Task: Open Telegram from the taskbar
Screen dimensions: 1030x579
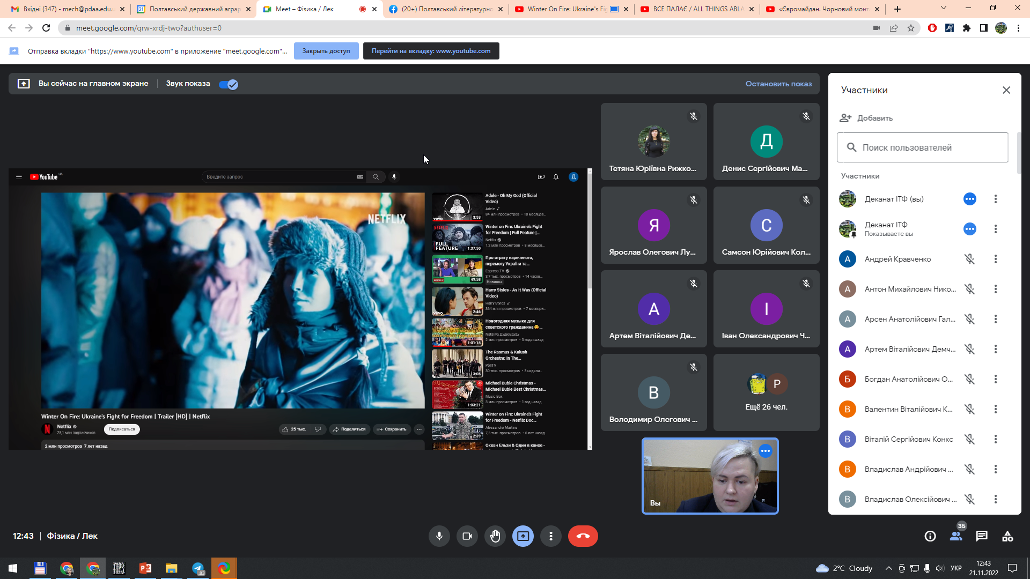Action: [x=198, y=568]
